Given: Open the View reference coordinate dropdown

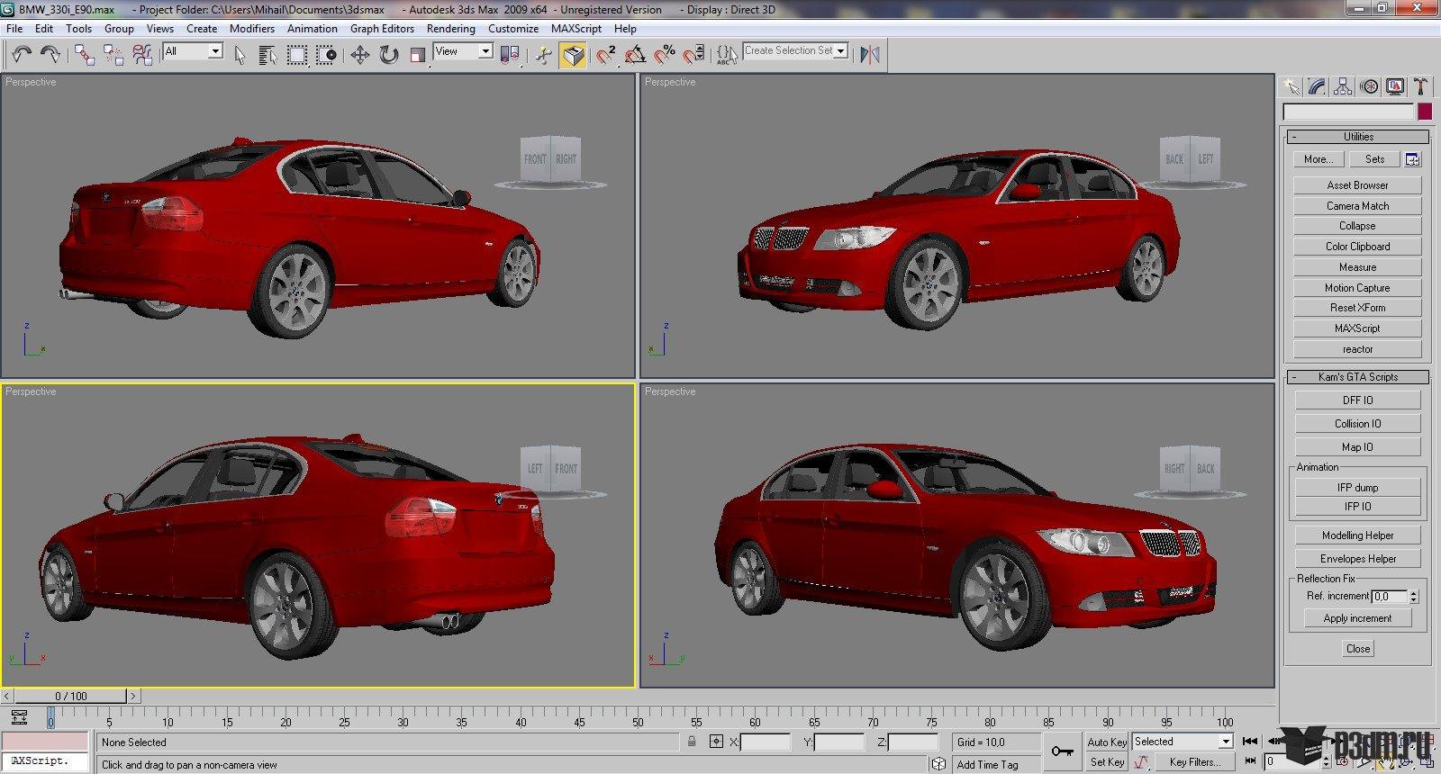Looking at the screenshot, I should coord(463,51).
